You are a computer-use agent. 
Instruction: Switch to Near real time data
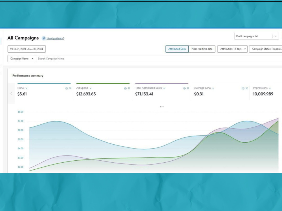(x=202, y=49)
